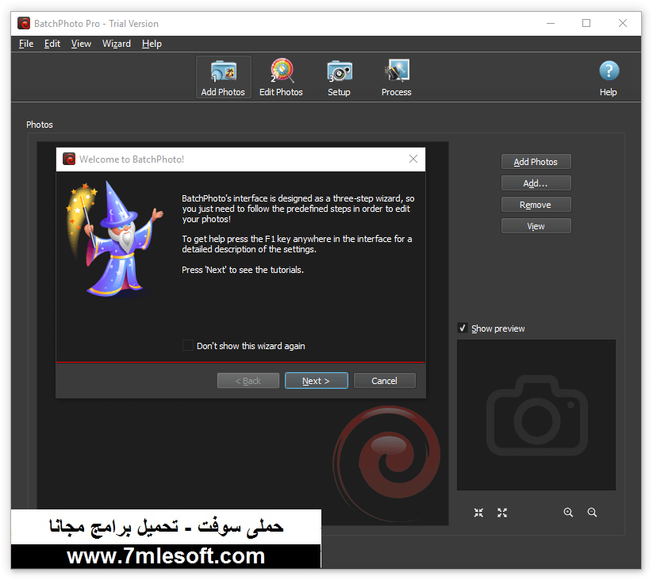
Task: Click the blue Help question mark icon
Action: (x=609, y=71)
